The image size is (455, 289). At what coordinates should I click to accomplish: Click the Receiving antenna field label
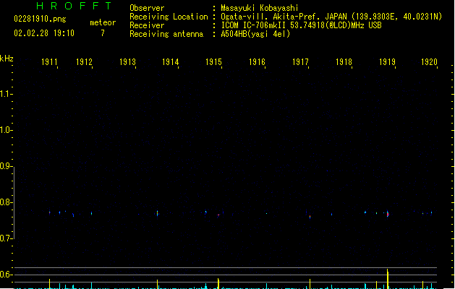point(166,34)
